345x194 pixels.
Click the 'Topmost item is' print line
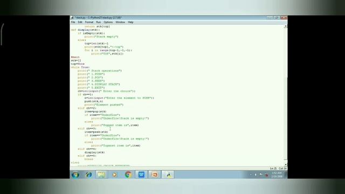pos(116,145)
